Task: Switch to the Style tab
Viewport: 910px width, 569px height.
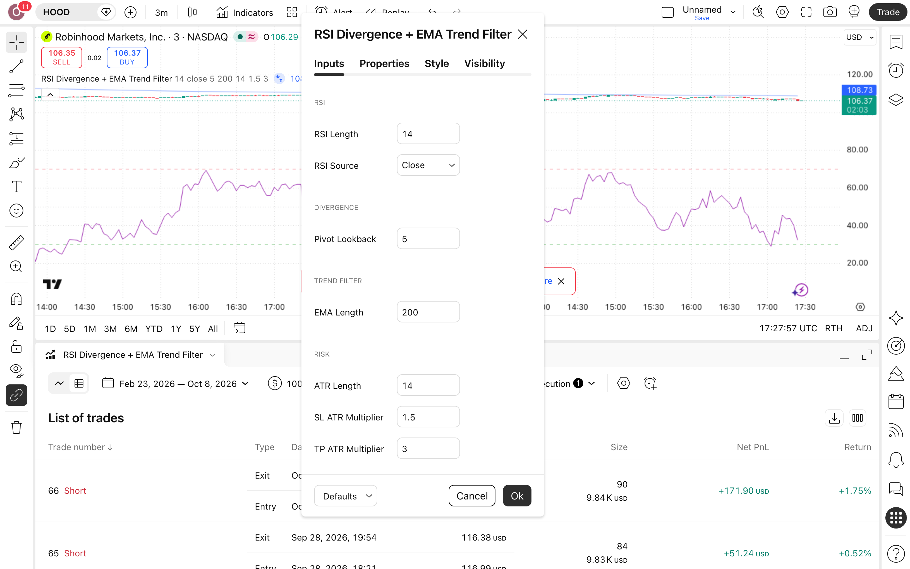Action: [437, 64]
